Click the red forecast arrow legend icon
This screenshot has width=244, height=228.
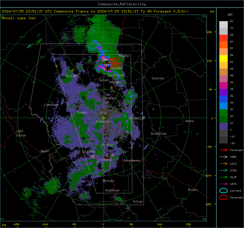(223, 150)
